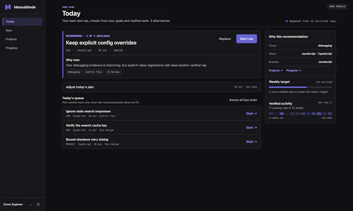Image resolution: width=353 pixels, height=211 pixels.
Task: Toggle theme with the sun icon
Action: [x=38, y=204]
